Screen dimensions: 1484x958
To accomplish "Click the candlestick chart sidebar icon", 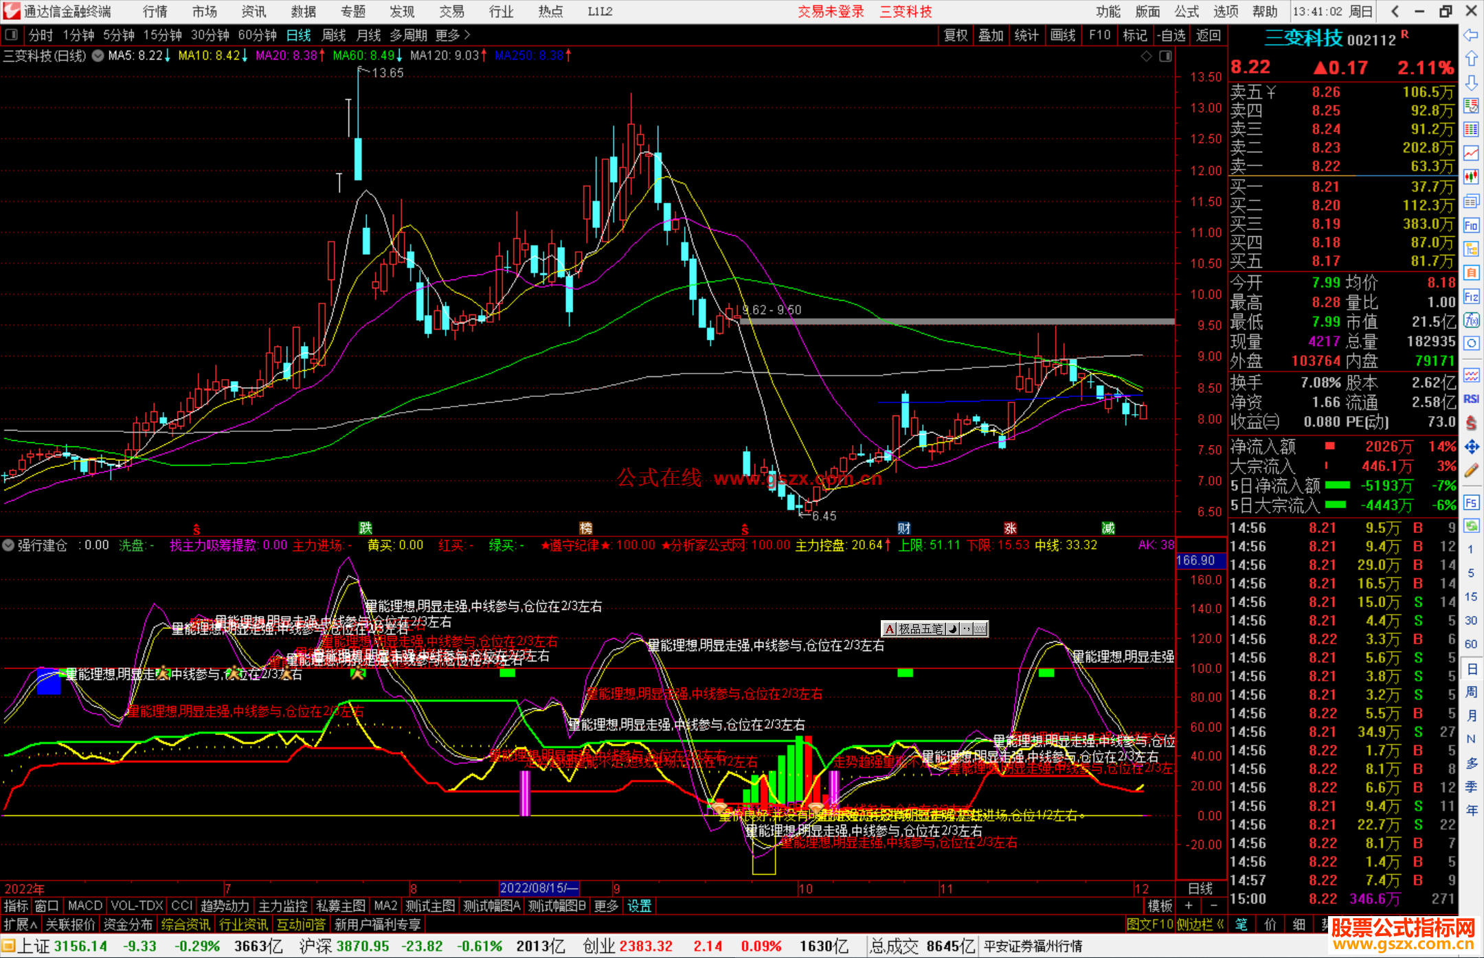I will pos(1471,176).
